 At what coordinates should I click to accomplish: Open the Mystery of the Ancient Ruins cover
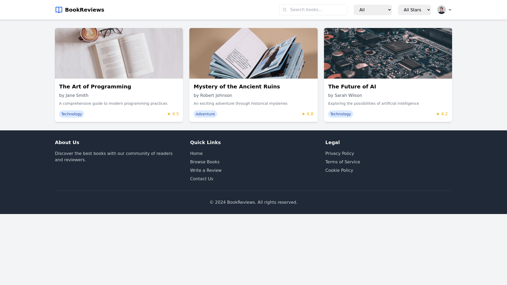(x=253, y=53)
